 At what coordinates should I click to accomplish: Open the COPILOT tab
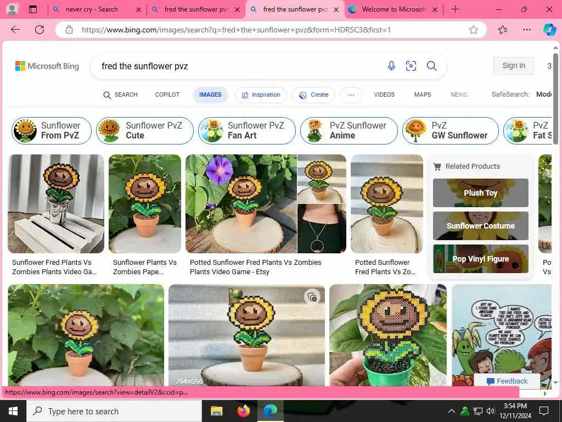click(x=167, y=95)
